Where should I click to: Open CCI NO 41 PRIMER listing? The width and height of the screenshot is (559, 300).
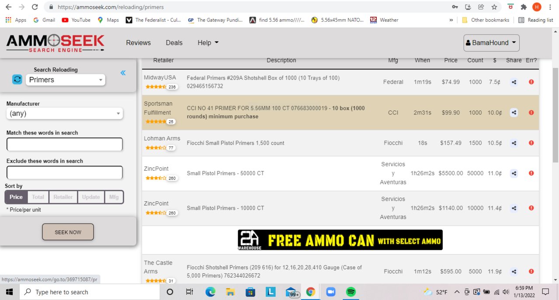click(x=276, y=112)
